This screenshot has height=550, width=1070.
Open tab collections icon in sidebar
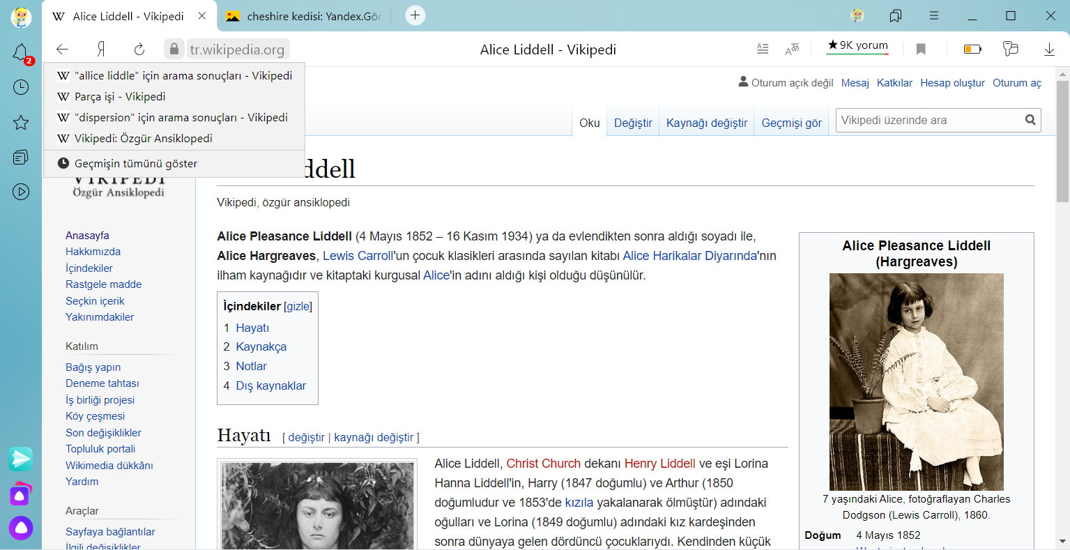click(x=21, y=157)
